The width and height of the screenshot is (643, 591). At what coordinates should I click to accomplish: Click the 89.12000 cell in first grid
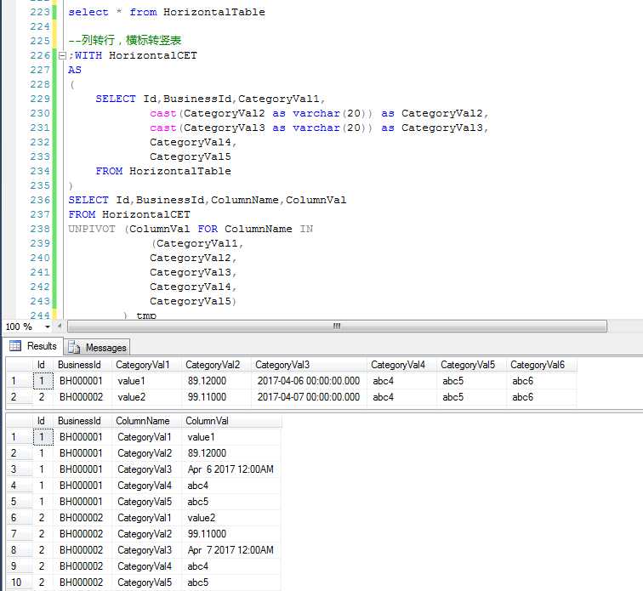pyautogui.click(x=216, y=381)
